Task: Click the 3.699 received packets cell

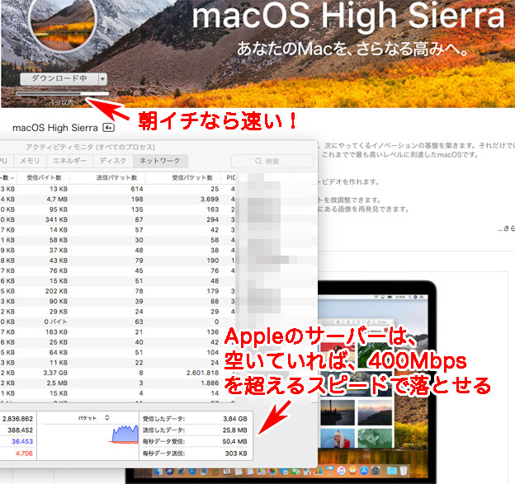Action: pyautogui.click(x=210, y=200)
